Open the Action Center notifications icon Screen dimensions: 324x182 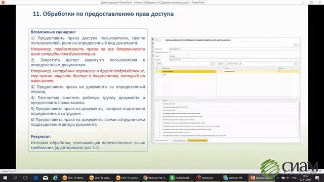coord(317,177)
